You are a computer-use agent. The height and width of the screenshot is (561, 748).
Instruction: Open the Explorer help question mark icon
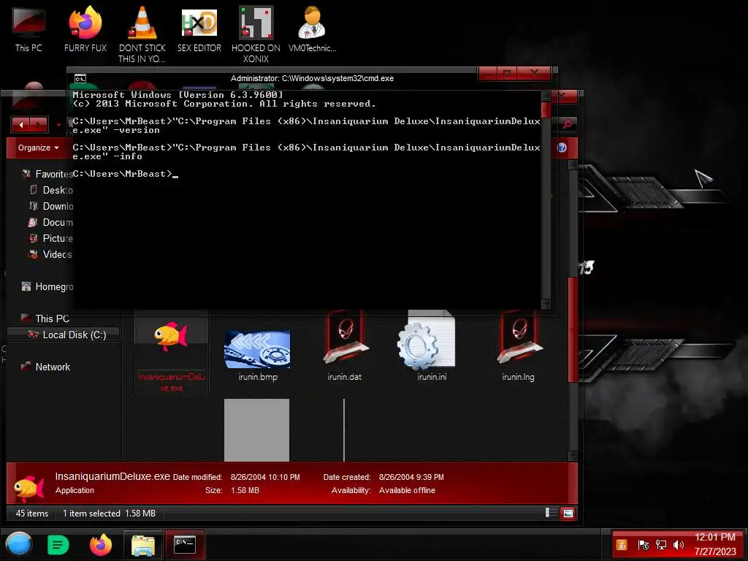pyautogui.click(x=562, y=148)
